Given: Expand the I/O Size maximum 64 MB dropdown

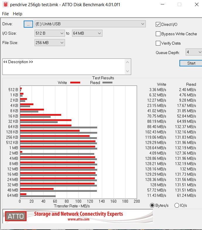Looking at the screenshot, I should 87,33.
